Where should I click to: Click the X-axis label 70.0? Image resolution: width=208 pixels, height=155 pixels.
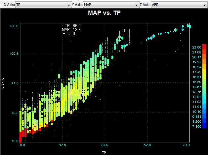186,145
